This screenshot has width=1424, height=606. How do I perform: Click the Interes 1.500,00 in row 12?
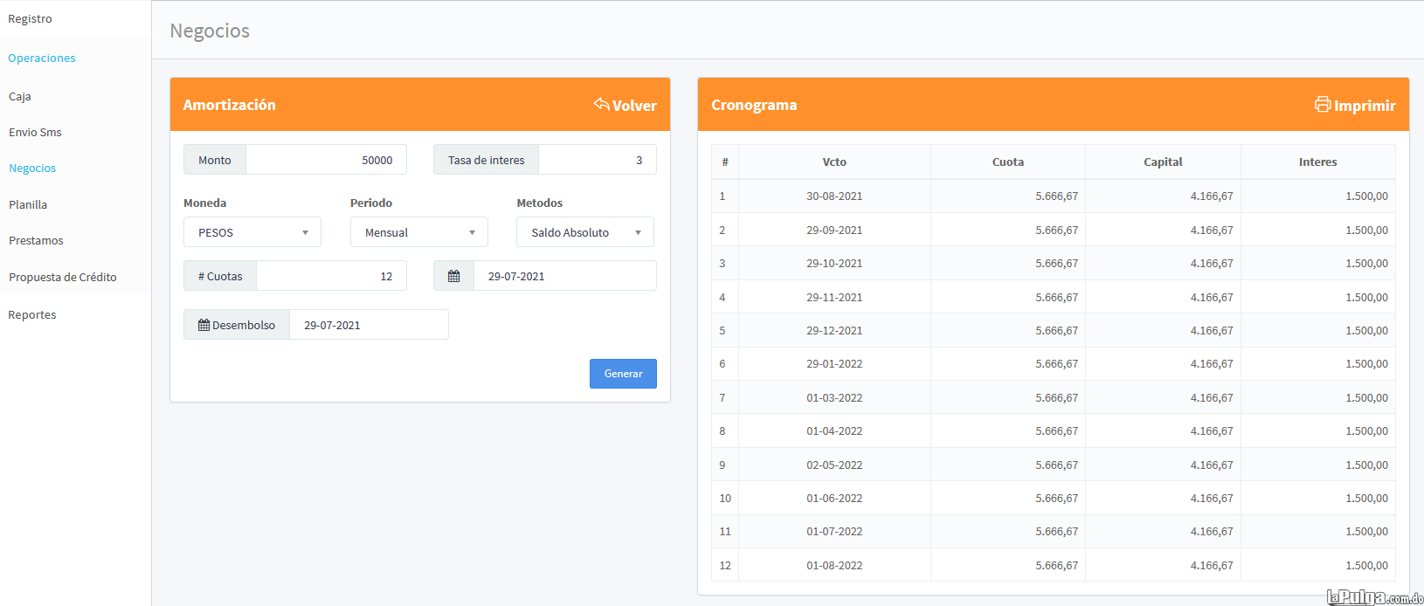[x=1366, y=566]
